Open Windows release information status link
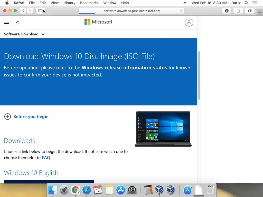263x197 pixels. 124,68
